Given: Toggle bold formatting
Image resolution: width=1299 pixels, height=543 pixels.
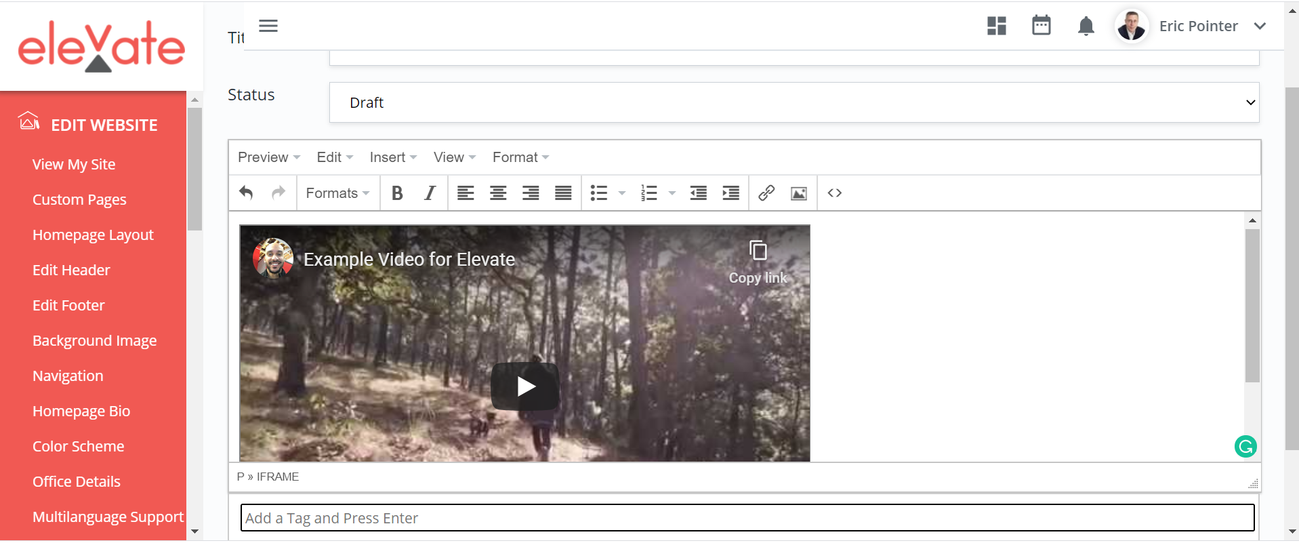Looking at the screenshot, I should point(398,193).
